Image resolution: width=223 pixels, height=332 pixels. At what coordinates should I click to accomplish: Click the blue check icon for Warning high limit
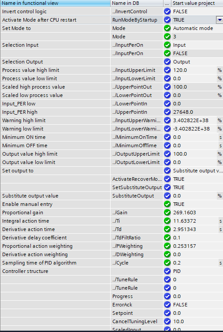pos(167,120)
